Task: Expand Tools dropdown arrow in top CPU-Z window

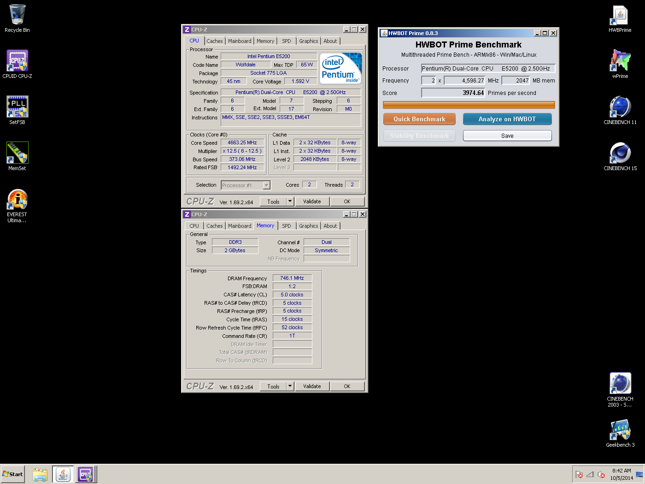Action: click(x=290, y=201)
